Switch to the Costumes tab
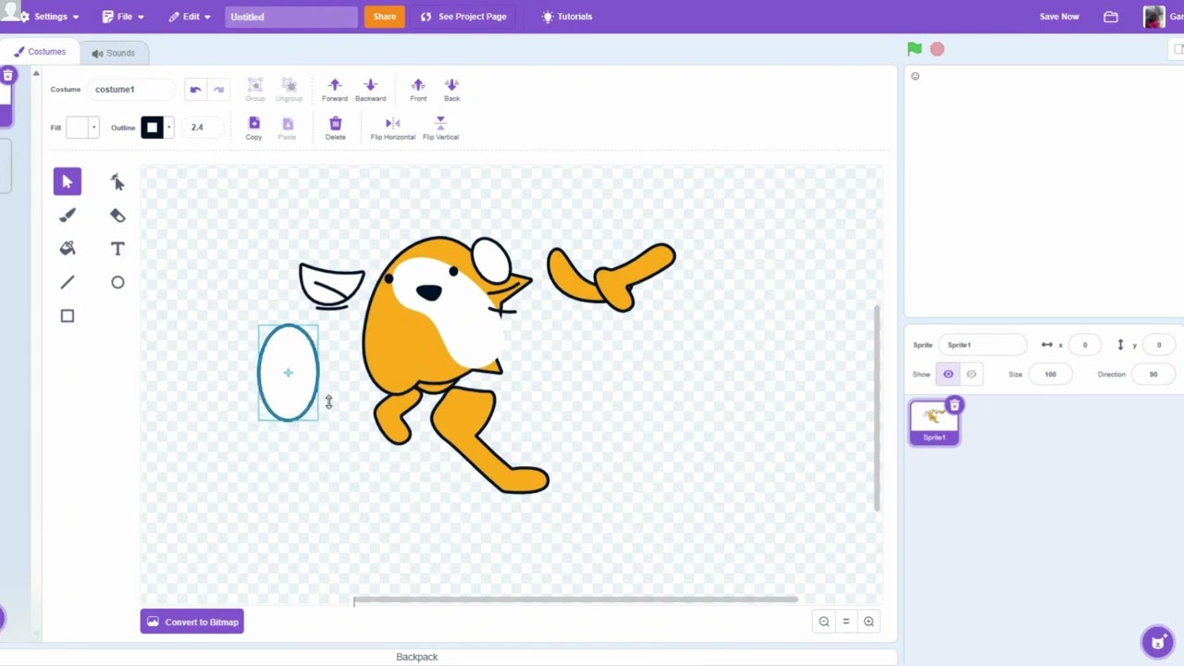The width and height of the screenshot is (1184, 666). pyautogui.click(x=40, y=52)
